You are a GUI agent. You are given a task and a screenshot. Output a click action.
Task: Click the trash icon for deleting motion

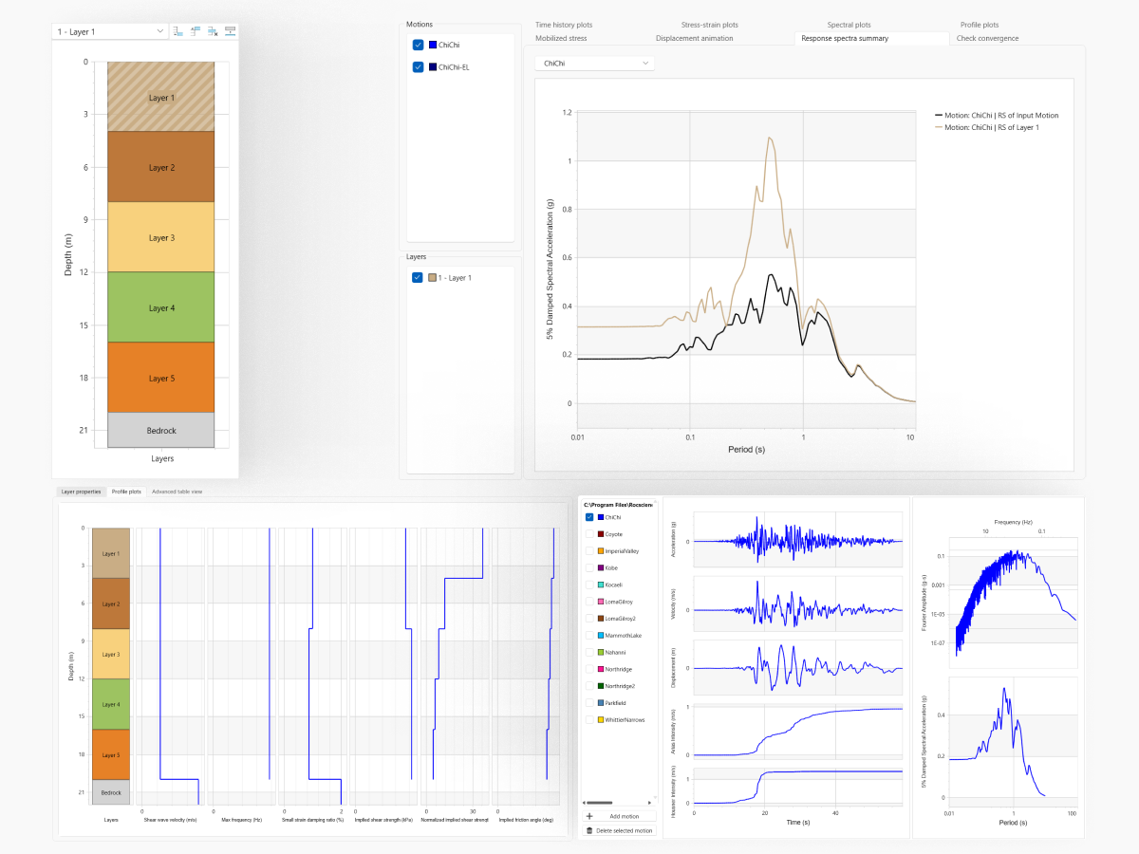click(x=589, y=830)
